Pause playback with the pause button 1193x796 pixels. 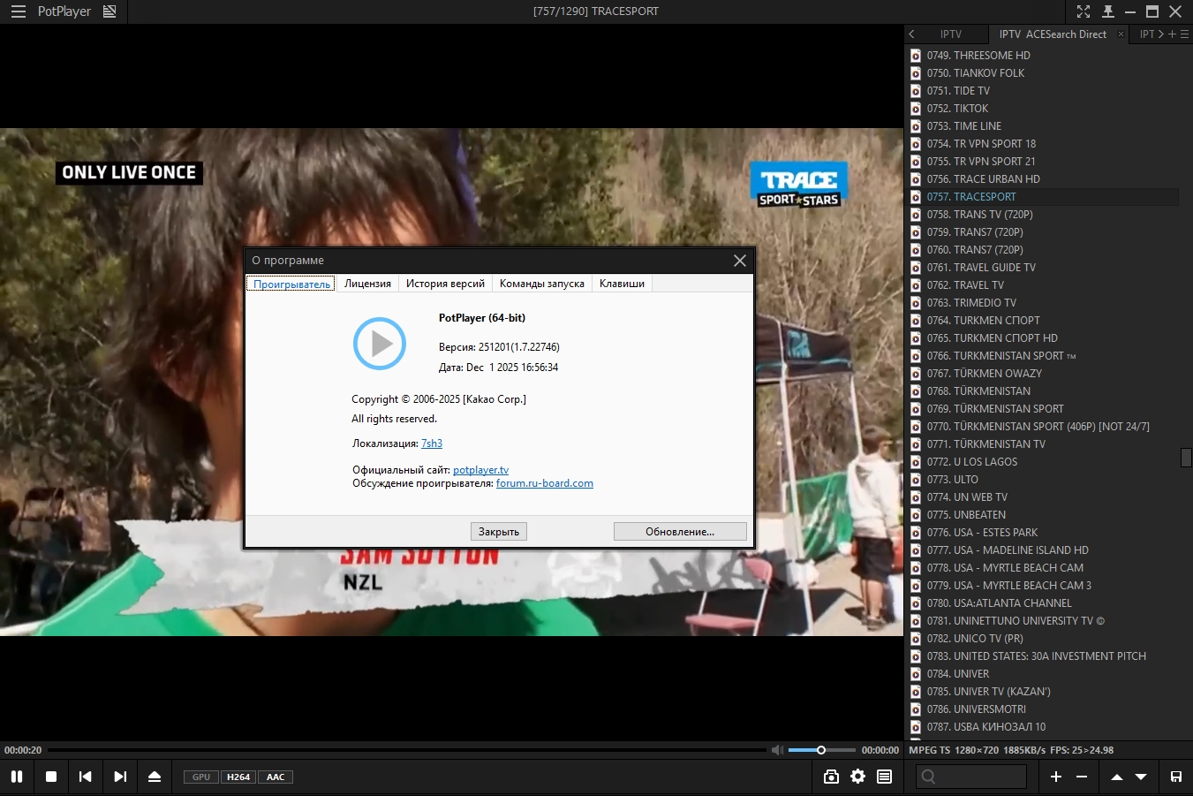point(17,777)
